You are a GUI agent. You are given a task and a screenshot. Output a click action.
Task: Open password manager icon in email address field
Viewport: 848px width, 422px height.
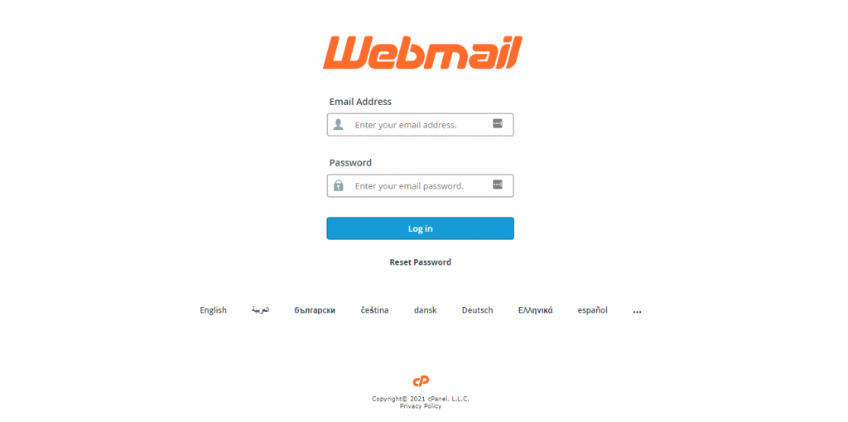pyautogui.click(x=498, y=124)
